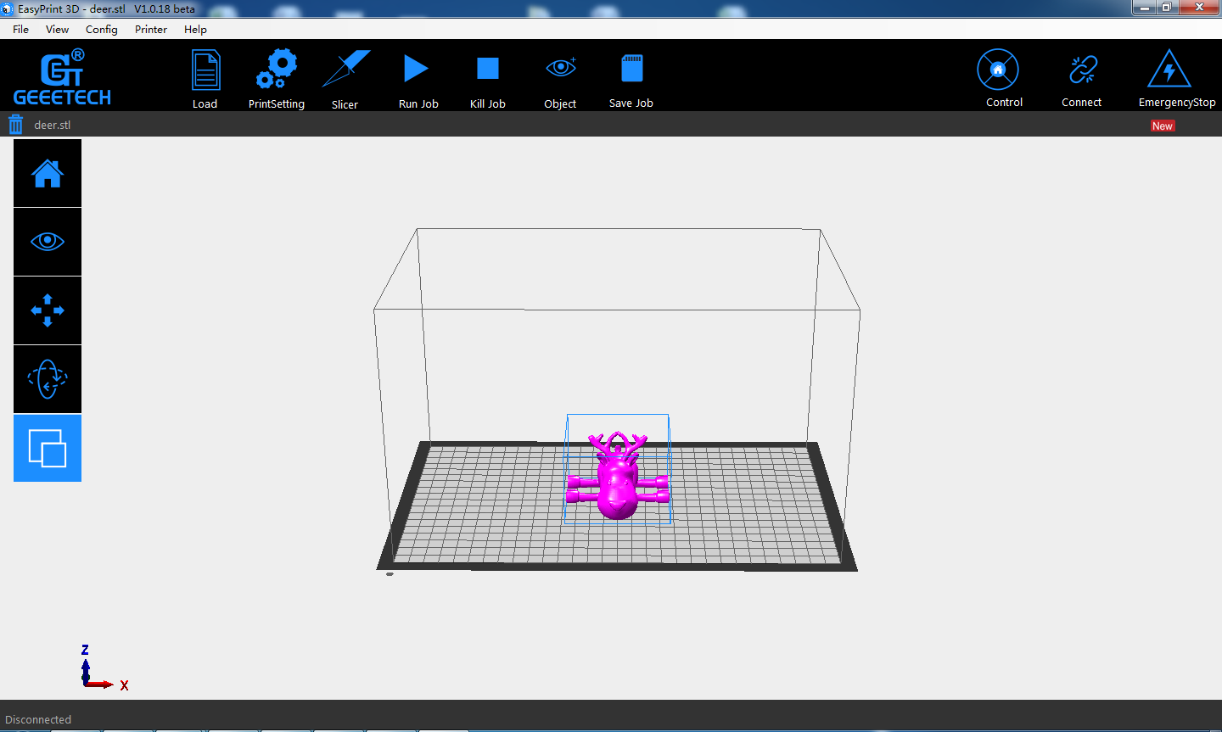Image resolution: width=1222 pixels, height=732 pixels.
Task: Open the Object eye icon
Action: pos(561,68)
